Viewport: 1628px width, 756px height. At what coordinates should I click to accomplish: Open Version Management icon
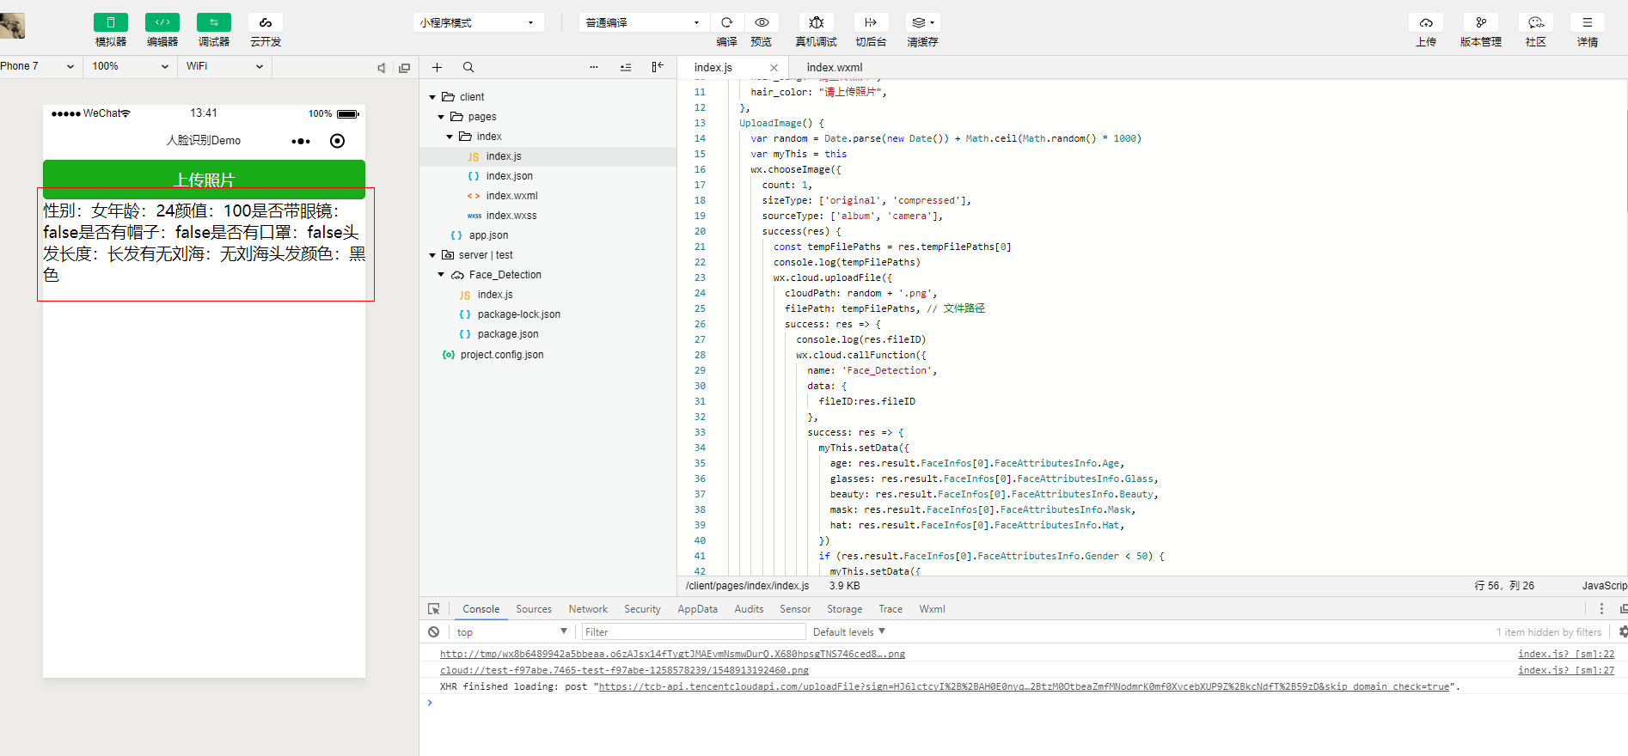pos(1480,22)
